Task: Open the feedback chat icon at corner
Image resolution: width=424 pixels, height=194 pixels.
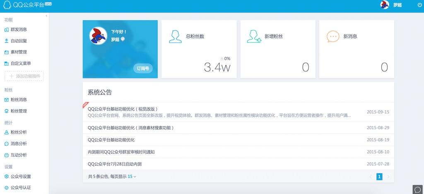Action: tap(418, 189)
